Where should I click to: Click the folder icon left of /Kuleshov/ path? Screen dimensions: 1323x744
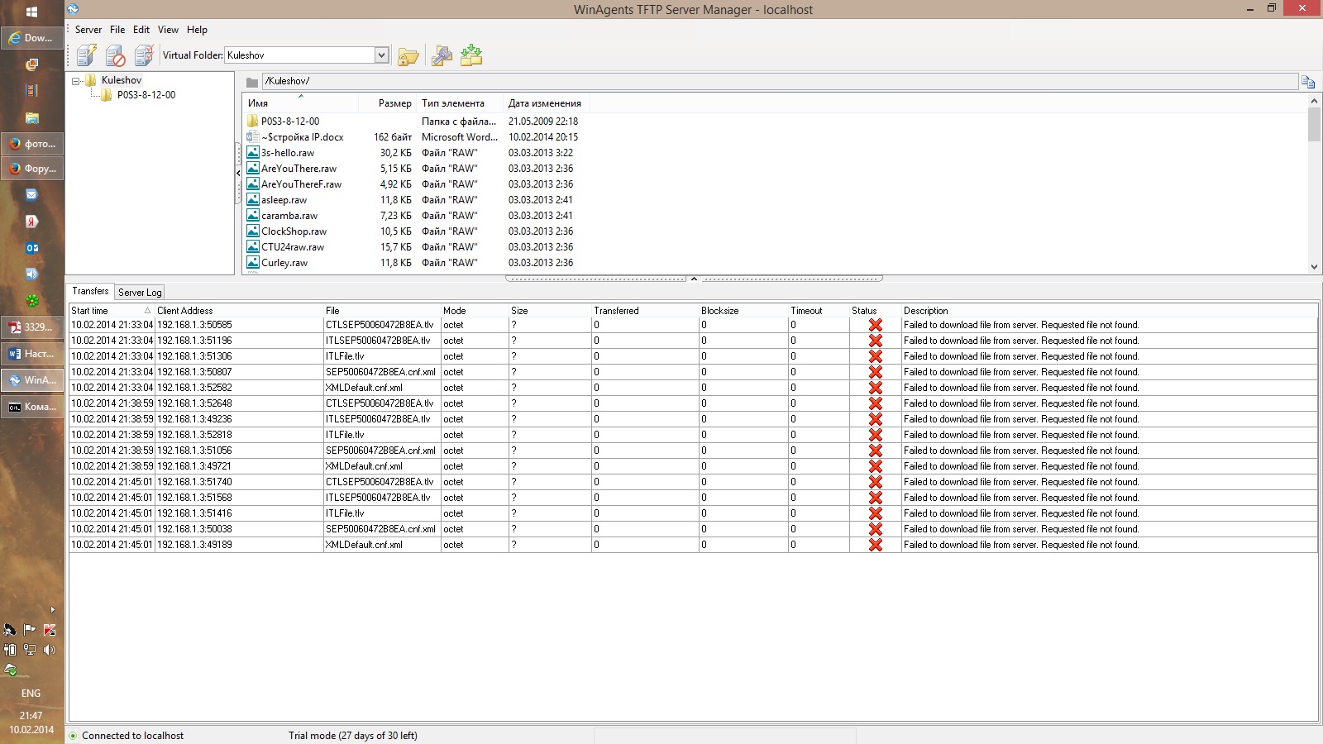coord(252,82)
